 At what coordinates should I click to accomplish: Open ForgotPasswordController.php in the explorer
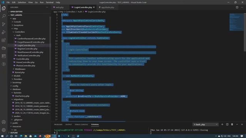(31, 42)
